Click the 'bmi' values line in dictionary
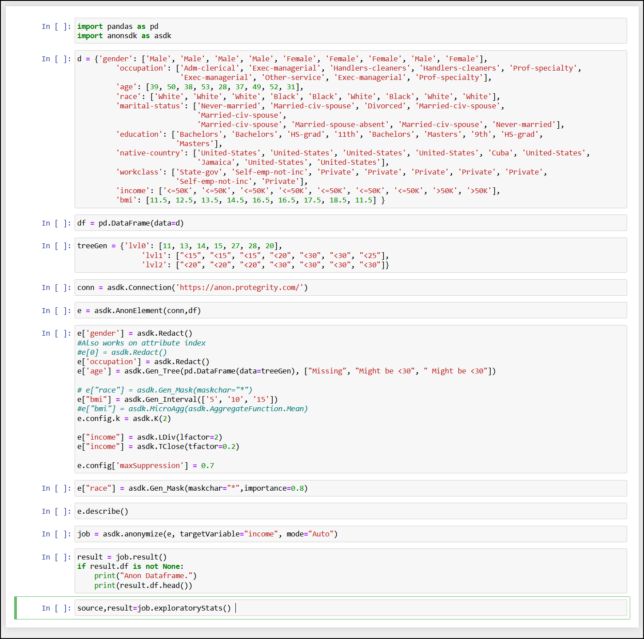The width and height of the screenshot is (644, 639). (250, 200)
